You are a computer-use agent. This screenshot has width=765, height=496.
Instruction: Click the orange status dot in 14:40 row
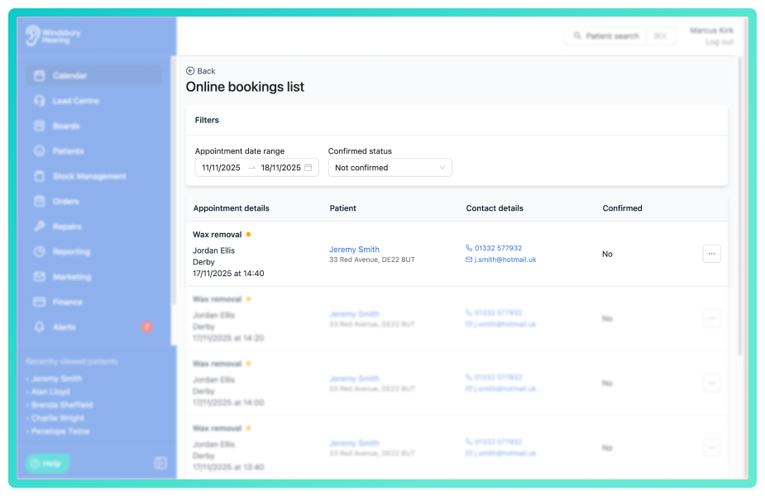pyautogui.click(x=248, y=235)
